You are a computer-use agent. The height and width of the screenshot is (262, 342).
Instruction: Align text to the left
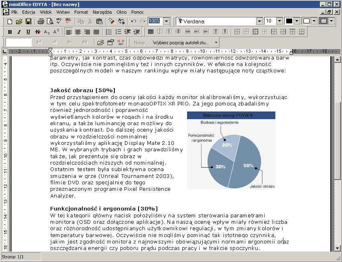69,32
